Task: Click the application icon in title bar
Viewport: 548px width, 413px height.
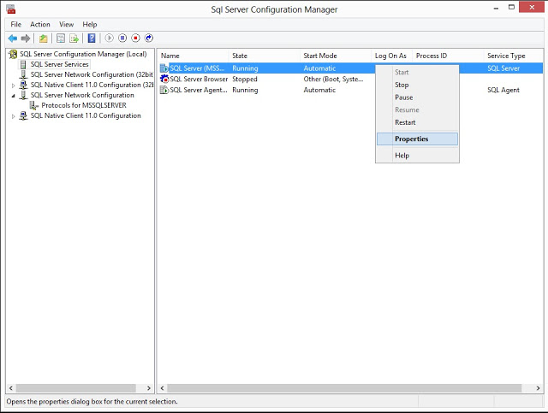Action: [x=11, y=9]
